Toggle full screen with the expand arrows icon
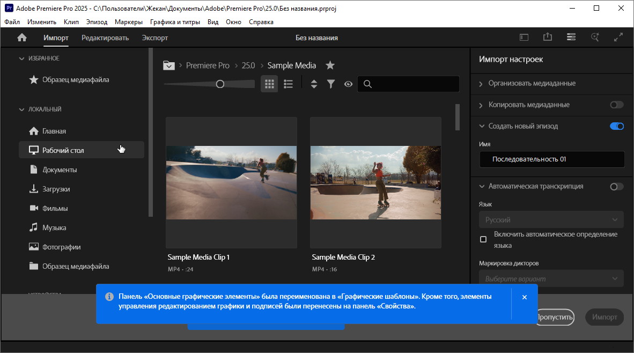Screen dimensions: 634x353 [618, 38]
